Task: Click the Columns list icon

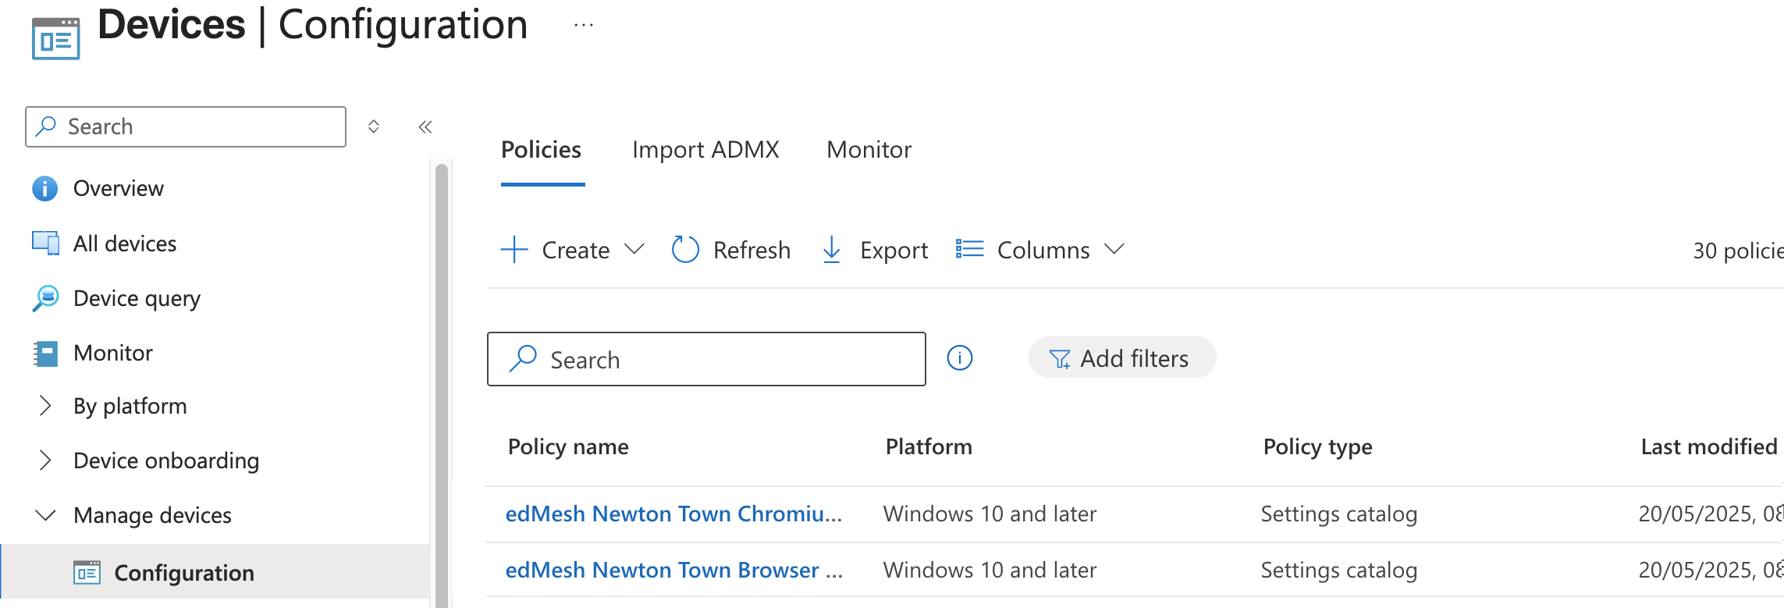Action: [969, 249]
